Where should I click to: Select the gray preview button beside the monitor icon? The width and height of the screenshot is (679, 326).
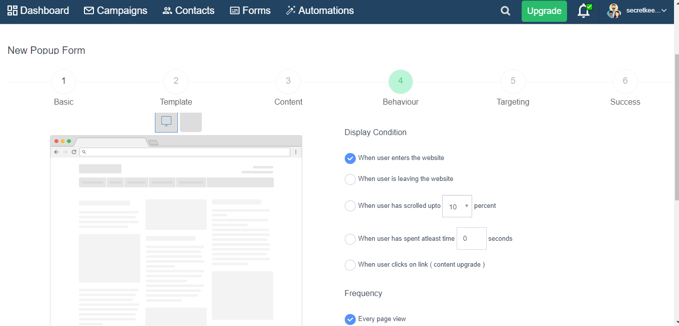tap(191, 122)
